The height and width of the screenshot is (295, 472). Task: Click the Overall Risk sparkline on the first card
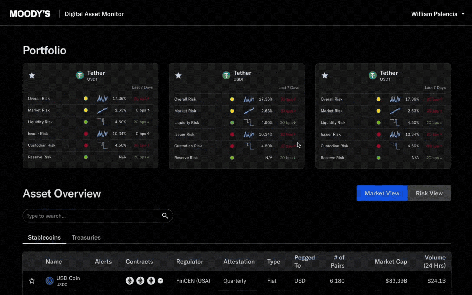[102, 99]
